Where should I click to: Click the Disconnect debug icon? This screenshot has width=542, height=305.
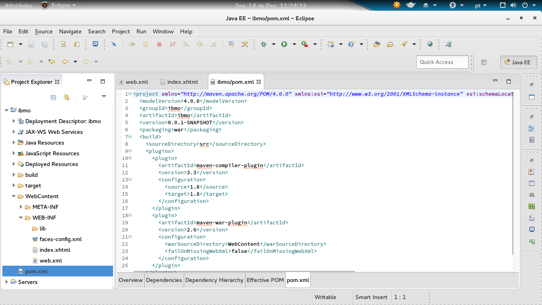[172, 44]
